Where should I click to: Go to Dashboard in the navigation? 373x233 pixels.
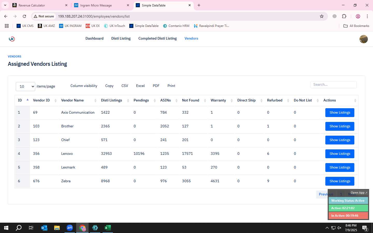[x=95, y=38]
